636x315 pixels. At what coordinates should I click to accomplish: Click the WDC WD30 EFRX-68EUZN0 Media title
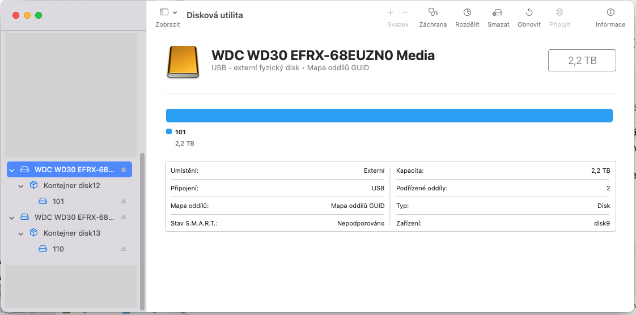point(323,55)
